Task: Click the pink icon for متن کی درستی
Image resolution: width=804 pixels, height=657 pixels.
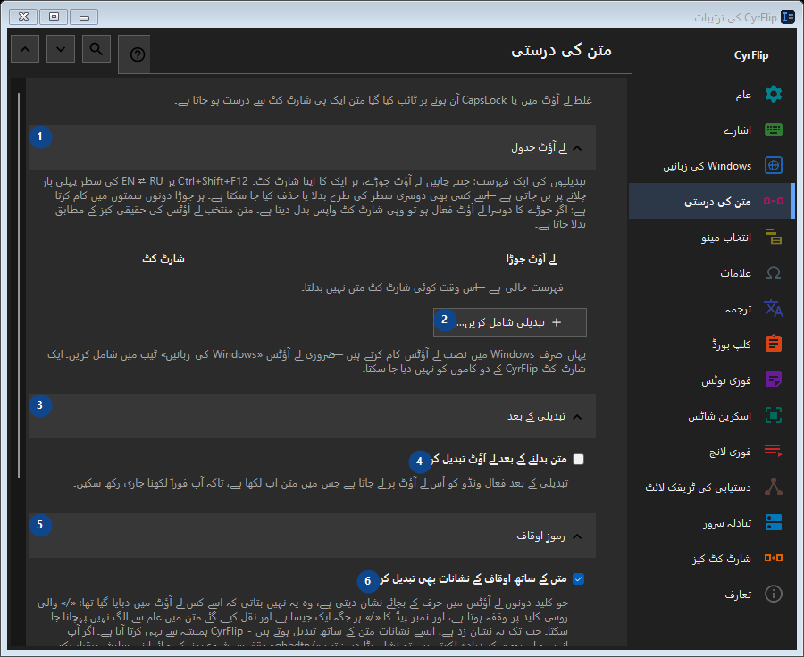Action: click(774, 201)
